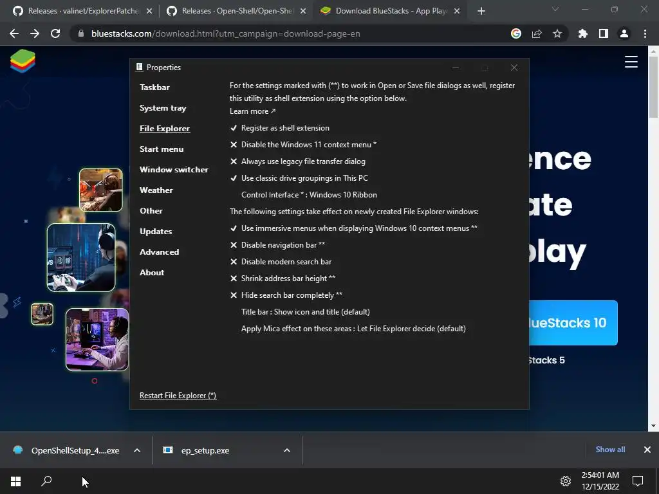Viewport: 659px width, 494px height.
Task: Select Taskbar section in Properties
Action: (154, 87)
